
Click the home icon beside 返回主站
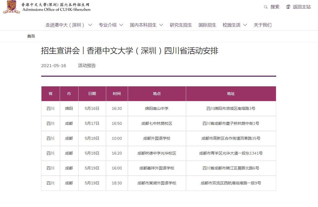click(288, 7)
